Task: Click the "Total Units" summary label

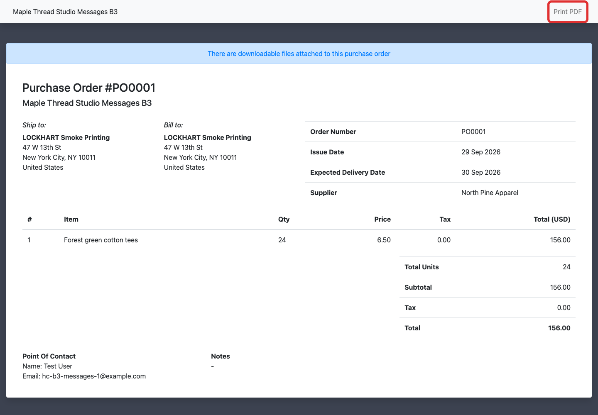Action: [x=422, y=267]
